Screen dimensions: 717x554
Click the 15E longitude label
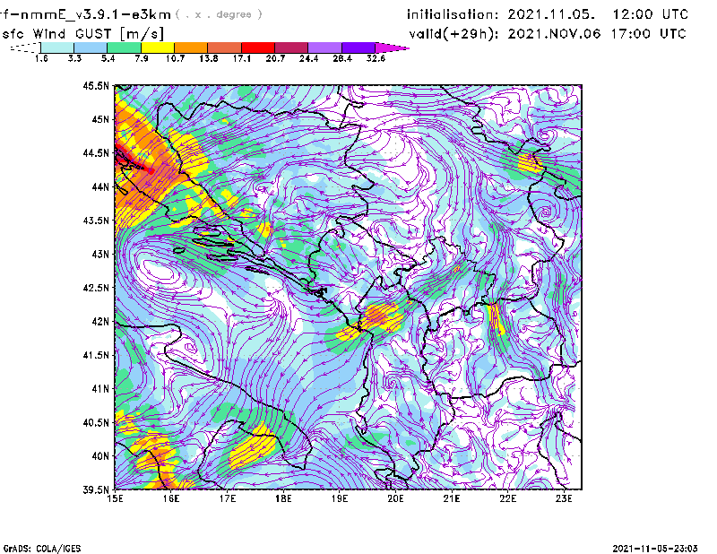(115, 498)
